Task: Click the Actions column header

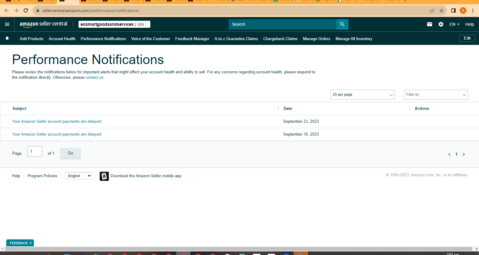Action: [422, 109]
